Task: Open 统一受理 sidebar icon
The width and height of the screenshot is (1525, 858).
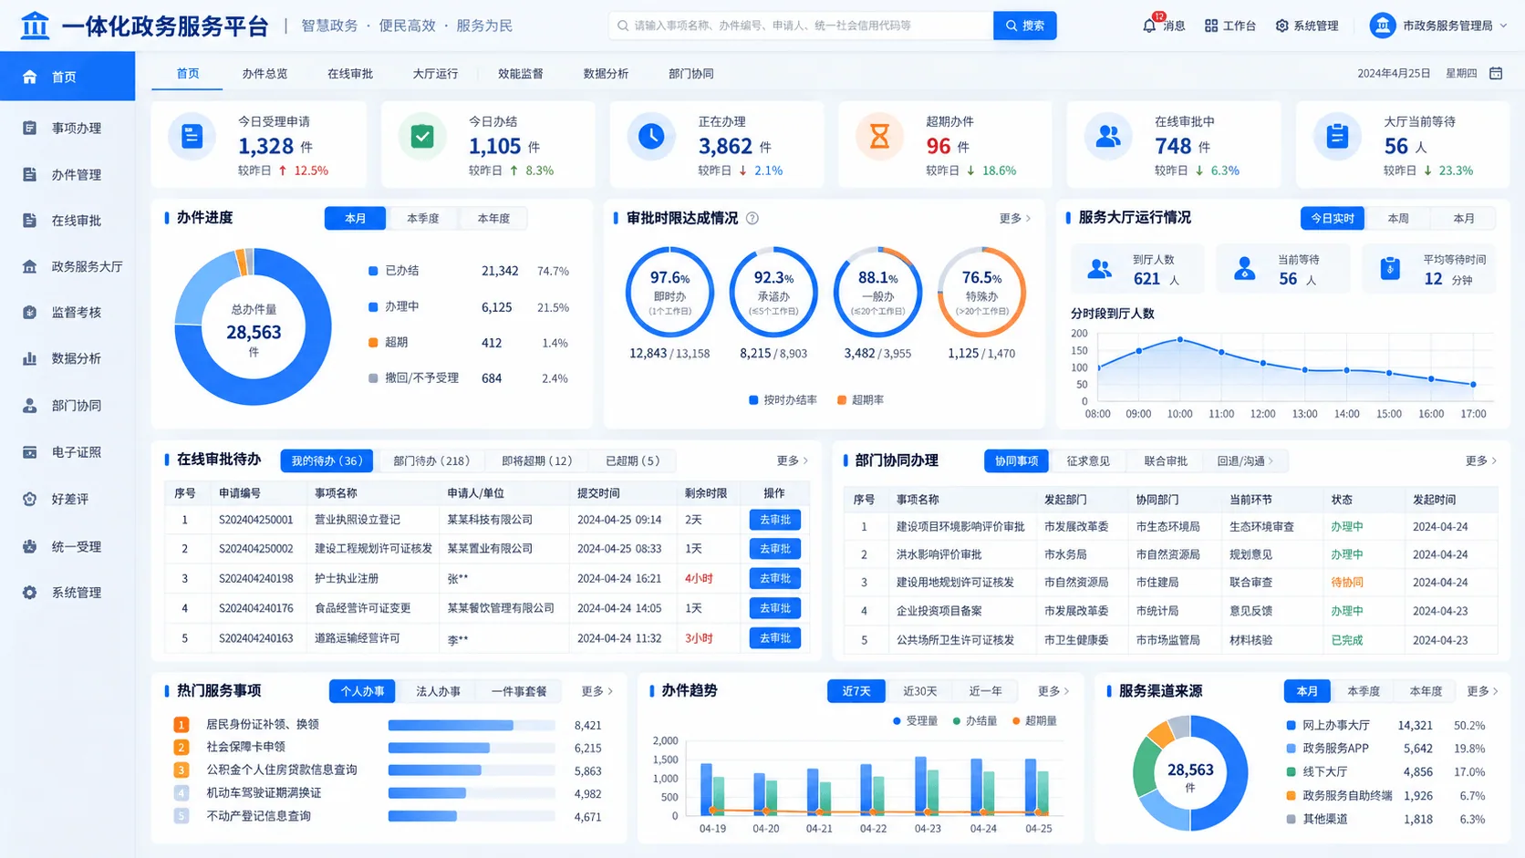Action: click(30, 546)
